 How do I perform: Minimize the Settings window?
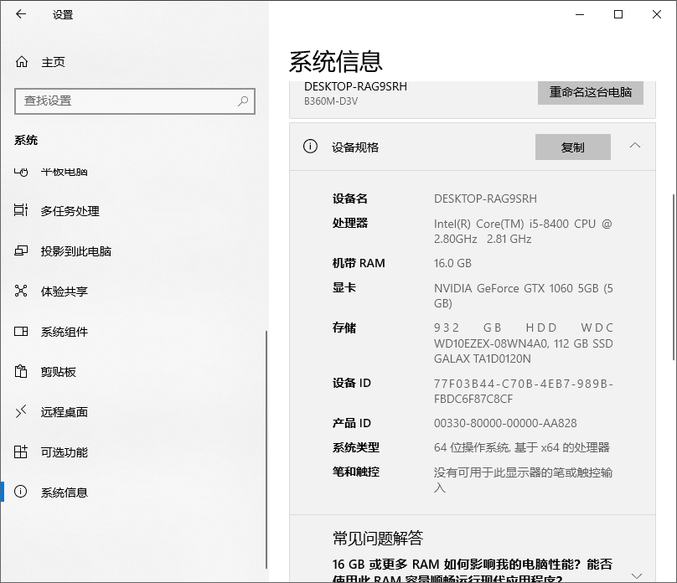point(580,14)
